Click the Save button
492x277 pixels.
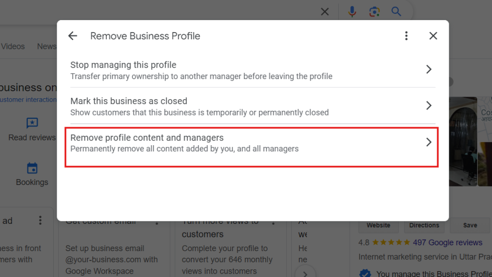470,225
